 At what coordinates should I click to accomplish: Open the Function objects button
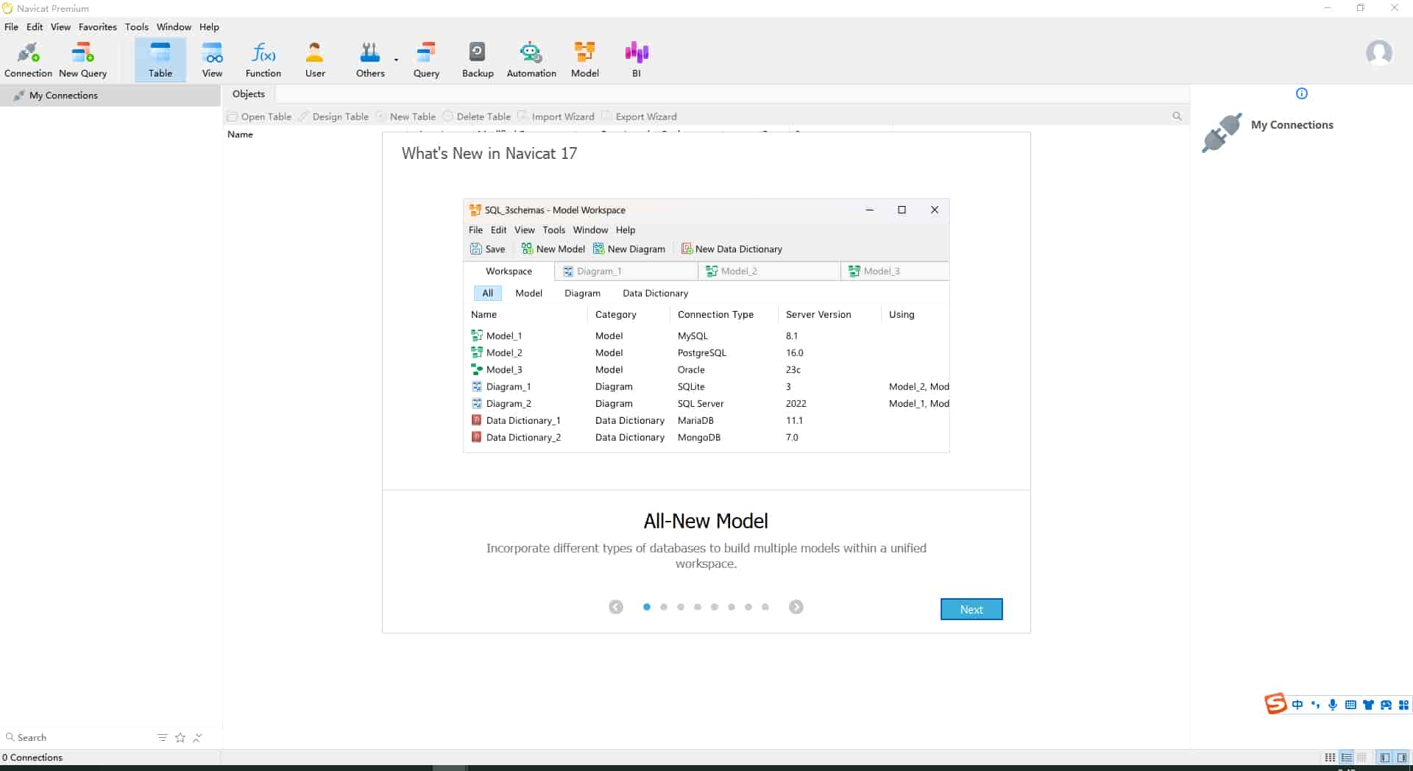point(263,60)
